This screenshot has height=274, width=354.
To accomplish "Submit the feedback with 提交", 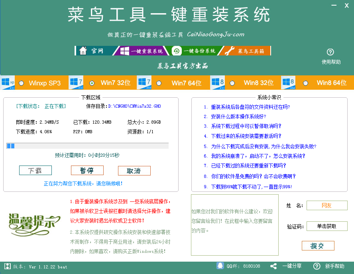I will coord(318,246).
